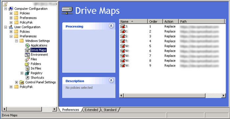Select the Folders tree item label
The height and width of the screenshot is (119, 230).
coord(36,64)
